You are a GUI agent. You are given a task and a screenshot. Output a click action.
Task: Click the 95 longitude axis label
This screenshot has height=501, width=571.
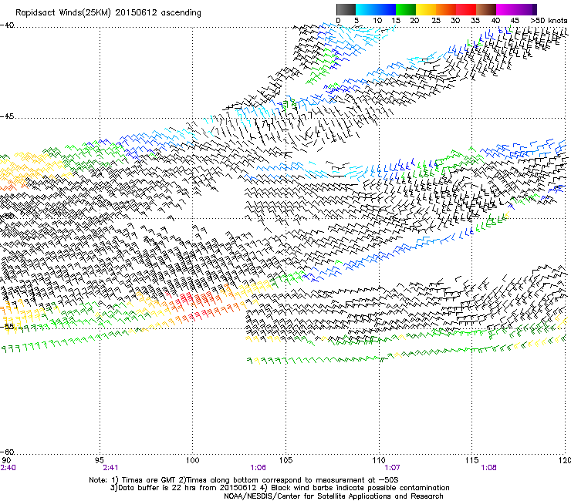pyautogui.click(x=99, y=460)
